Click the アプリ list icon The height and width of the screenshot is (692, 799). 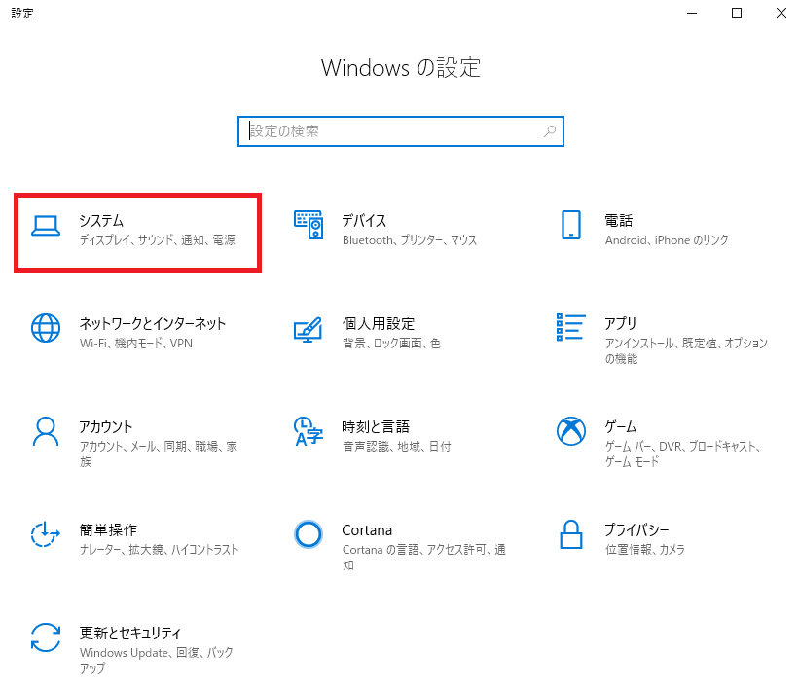pyautogui.click(x=570, y=327)
